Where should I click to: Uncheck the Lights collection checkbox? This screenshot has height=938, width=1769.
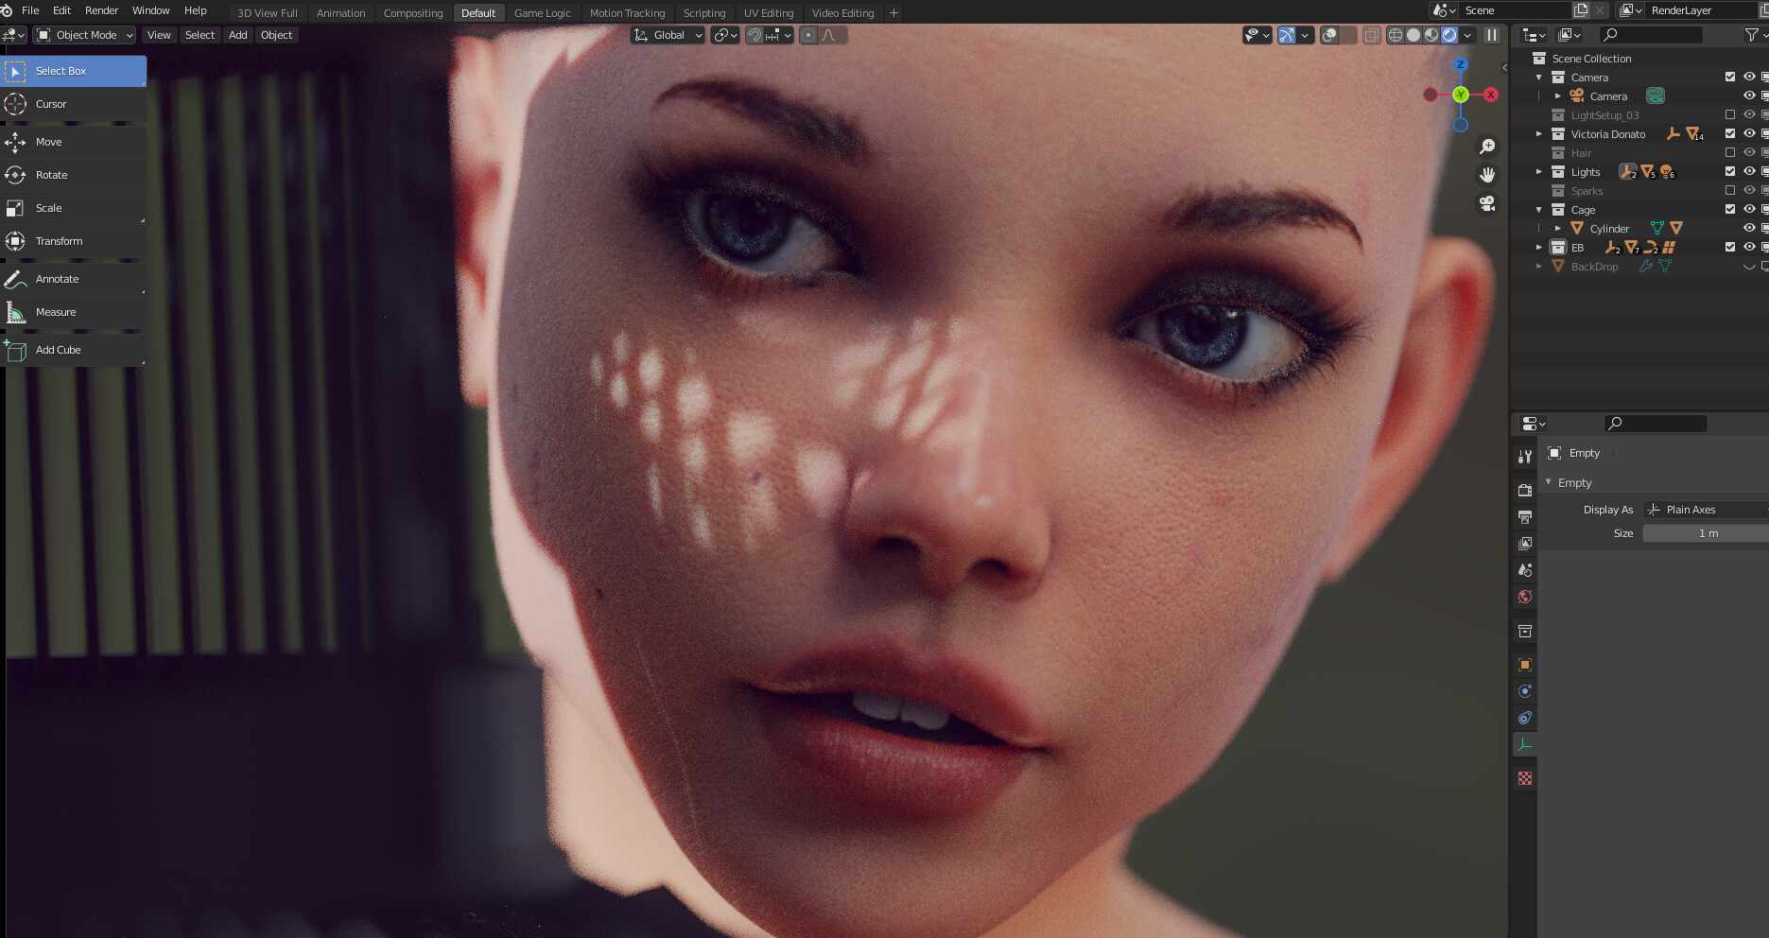click(x=1730, y=171)
